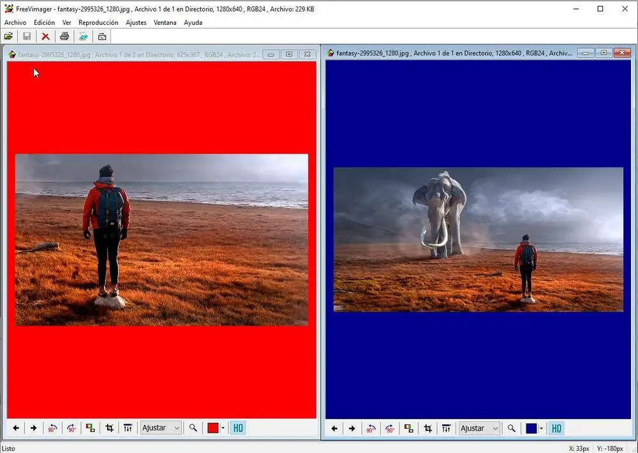Click magnifier zoom icon in red window
The image size is (638, 453).
[x=193, y=427]
